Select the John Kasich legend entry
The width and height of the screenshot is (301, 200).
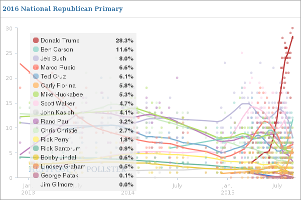click(x=83, y=112)
